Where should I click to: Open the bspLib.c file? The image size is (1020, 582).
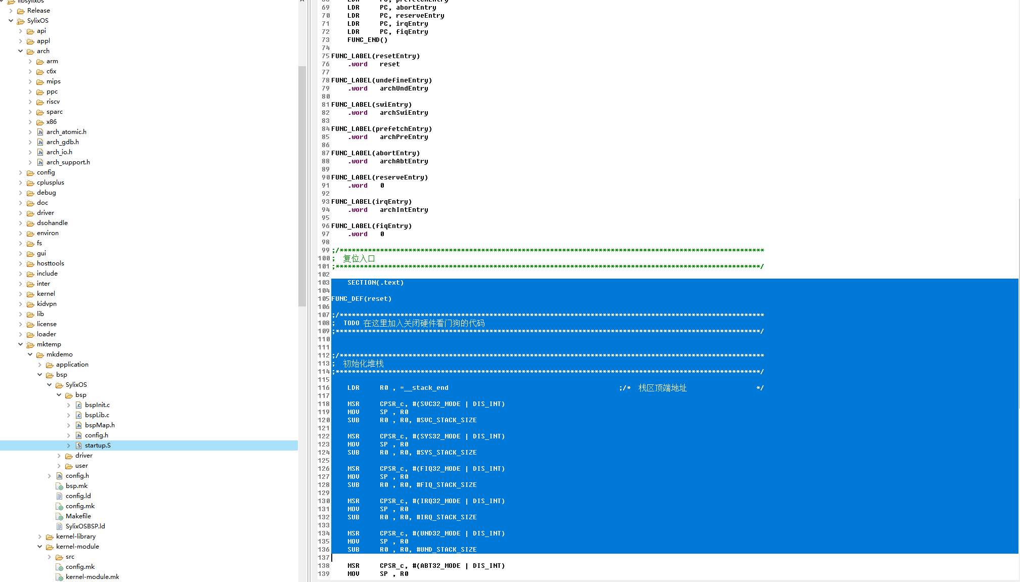[97, 415]
